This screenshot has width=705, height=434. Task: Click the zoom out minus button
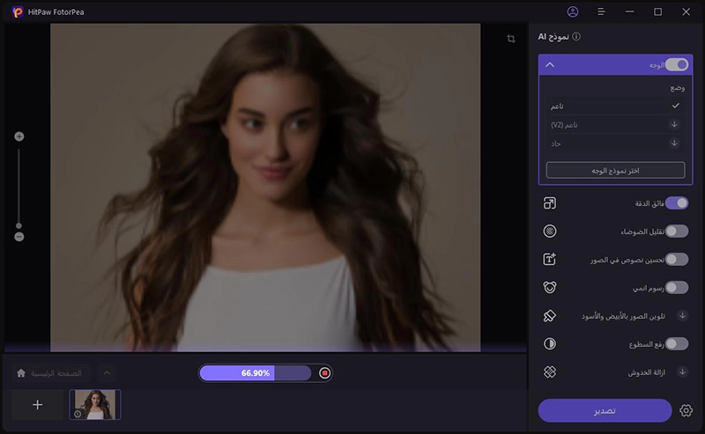click(x=19, y=237)
